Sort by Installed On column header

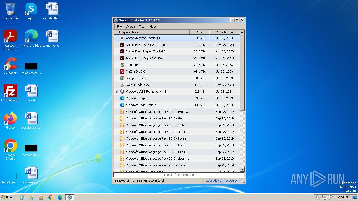point(225,32)
